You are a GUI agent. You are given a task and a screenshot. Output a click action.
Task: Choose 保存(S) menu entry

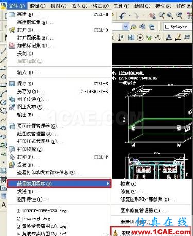(60, 84)
